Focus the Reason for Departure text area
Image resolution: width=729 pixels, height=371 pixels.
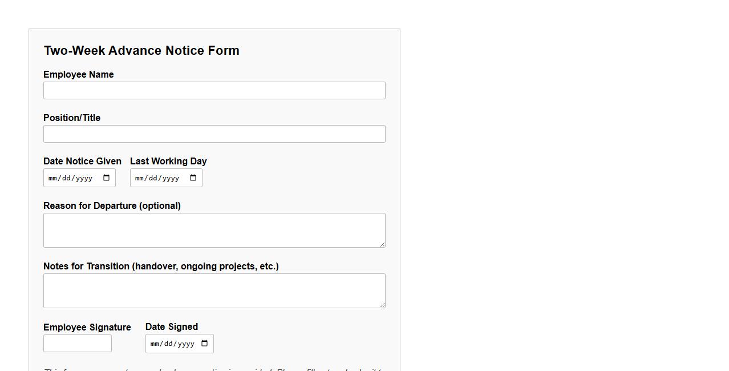[214, 230]
